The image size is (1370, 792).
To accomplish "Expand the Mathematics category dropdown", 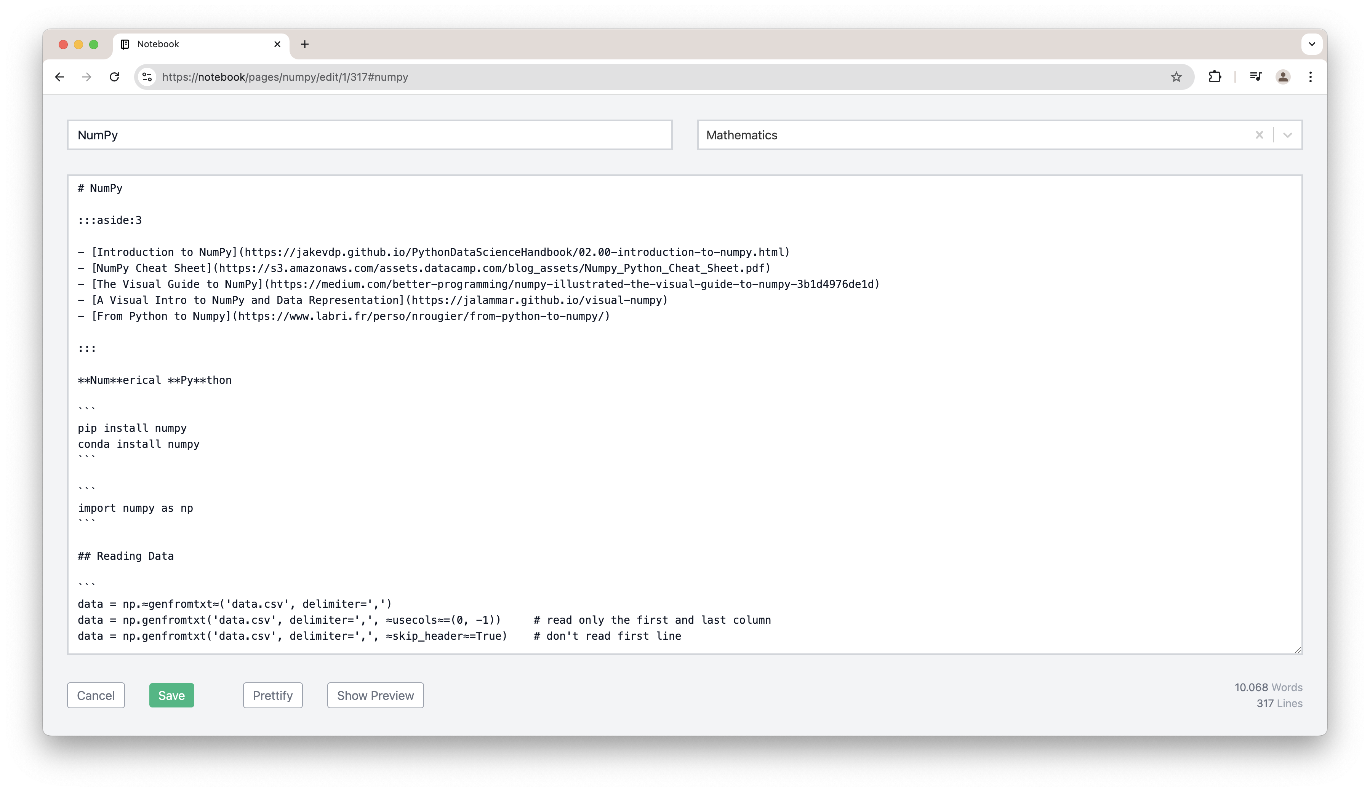I will 1287,135.
